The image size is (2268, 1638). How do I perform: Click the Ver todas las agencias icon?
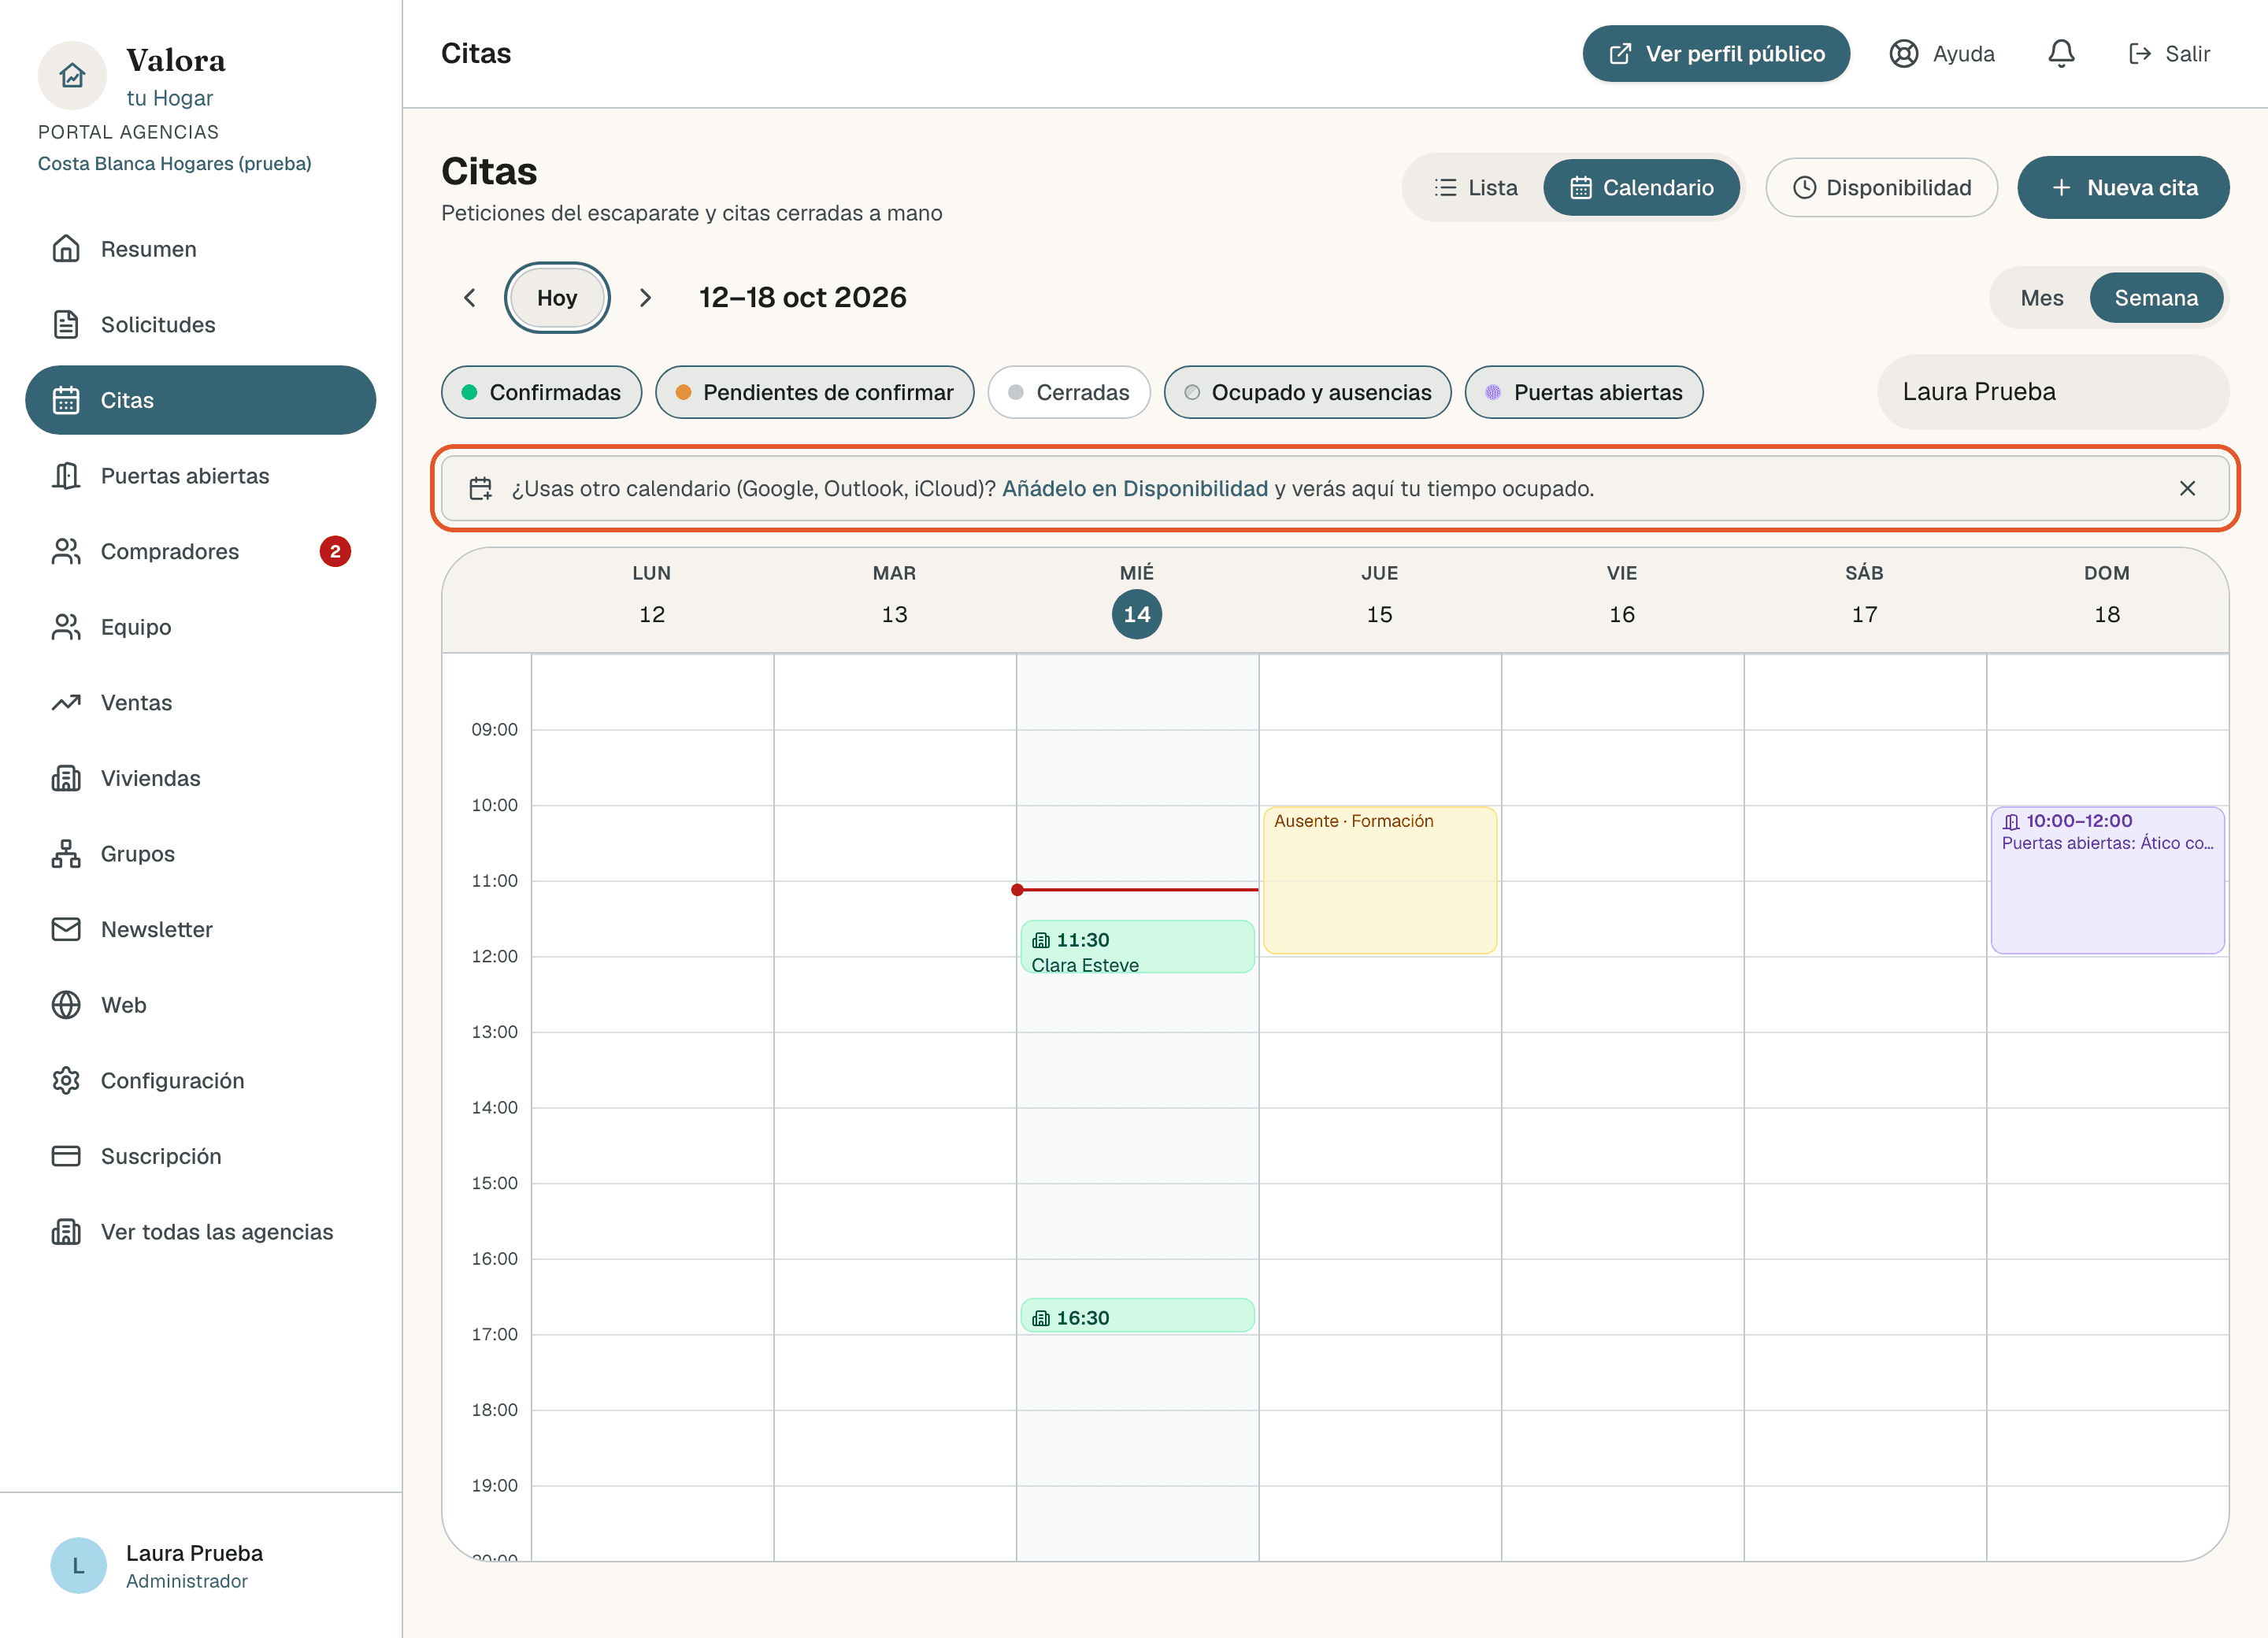click(x=66, y=1232)
